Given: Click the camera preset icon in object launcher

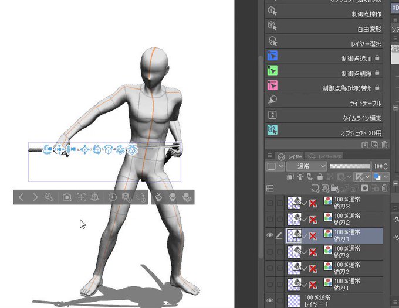Looking at the screenshot, I should pos(67,197).
